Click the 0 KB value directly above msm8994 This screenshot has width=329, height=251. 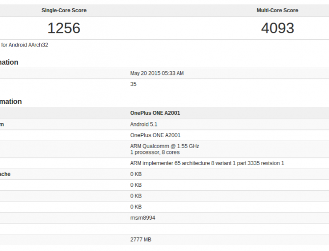(x=136, y=207)
